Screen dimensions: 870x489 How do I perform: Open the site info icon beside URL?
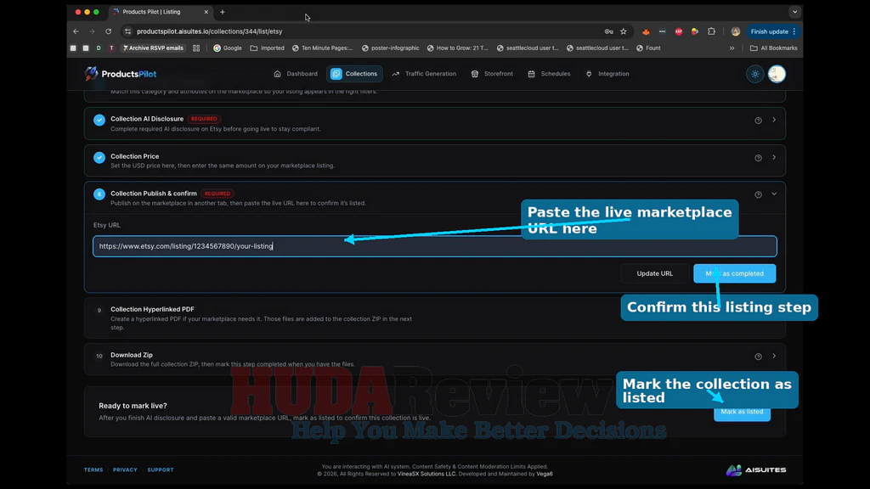pyautogui.click(x=128, y=31)
